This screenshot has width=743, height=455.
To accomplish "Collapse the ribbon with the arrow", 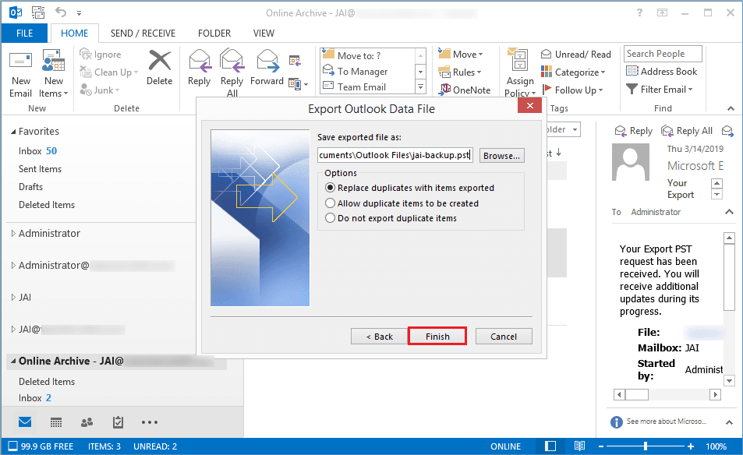I will pos(731,108).
